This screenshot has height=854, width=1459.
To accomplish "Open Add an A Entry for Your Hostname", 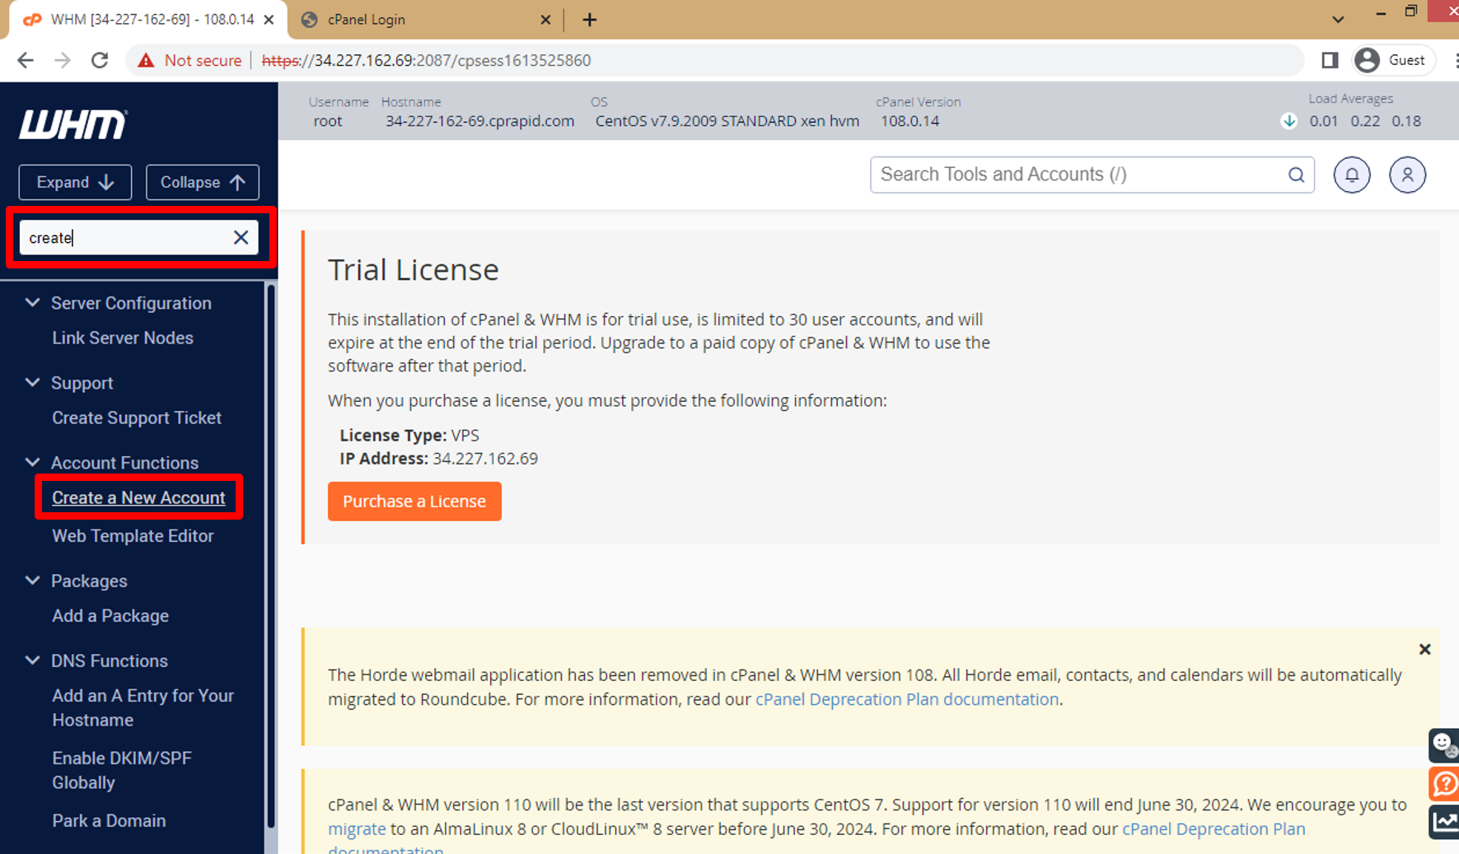I will tap(143, 707).
